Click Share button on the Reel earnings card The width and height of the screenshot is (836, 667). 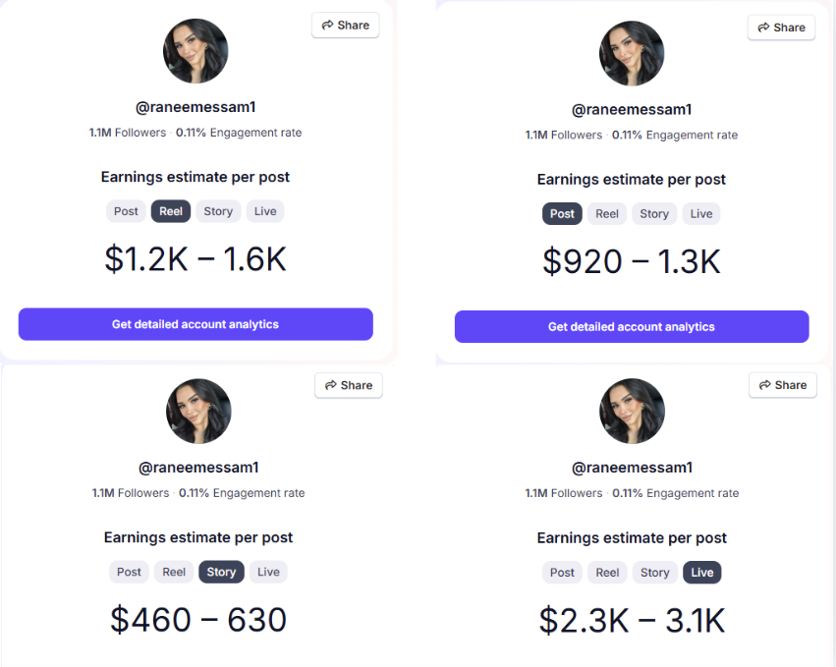pyautogui.click(x=346, y=26)
